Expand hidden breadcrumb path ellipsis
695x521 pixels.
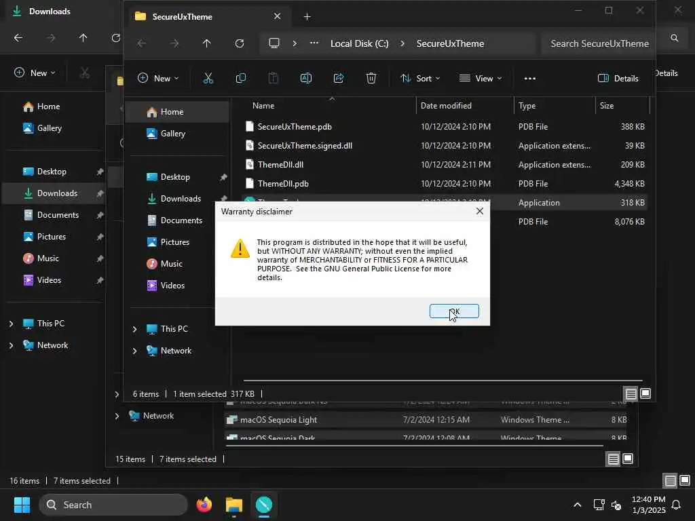click(x=314, y=43)
